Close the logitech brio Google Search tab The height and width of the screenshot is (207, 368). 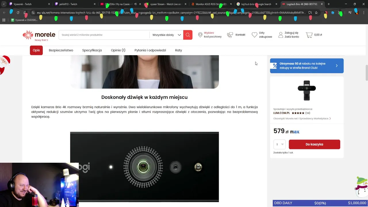pyautogui.click(x=276, y=4)
